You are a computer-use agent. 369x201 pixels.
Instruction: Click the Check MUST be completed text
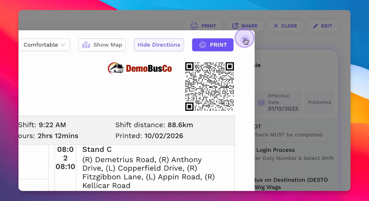tap(288, 135)
